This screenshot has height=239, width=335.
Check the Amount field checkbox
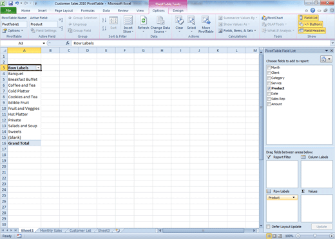point(269,104)
